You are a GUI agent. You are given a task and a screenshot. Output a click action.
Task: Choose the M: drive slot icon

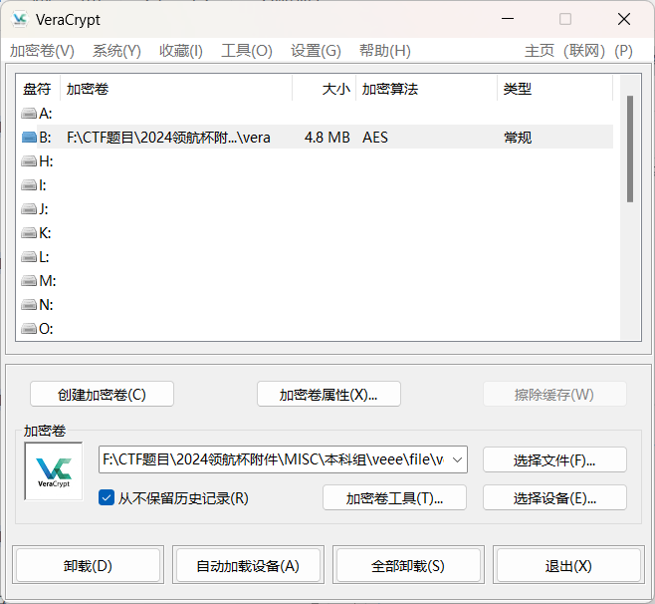click(29, 281)
